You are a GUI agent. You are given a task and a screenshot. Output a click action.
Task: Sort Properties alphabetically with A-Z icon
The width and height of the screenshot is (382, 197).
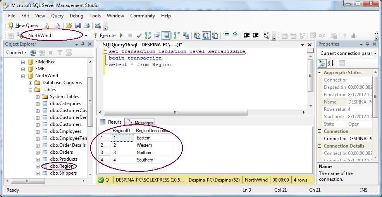pos(330,63)
